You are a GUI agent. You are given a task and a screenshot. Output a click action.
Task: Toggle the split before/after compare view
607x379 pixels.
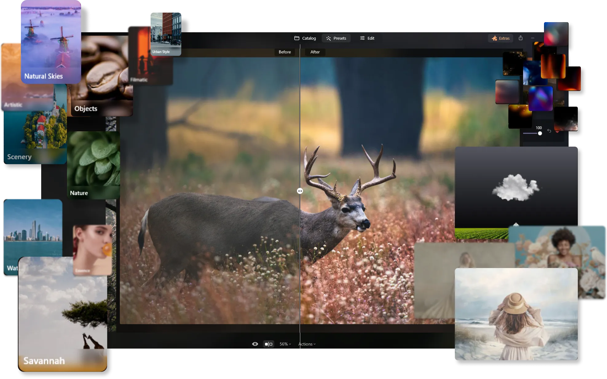(x=268, y=344)
